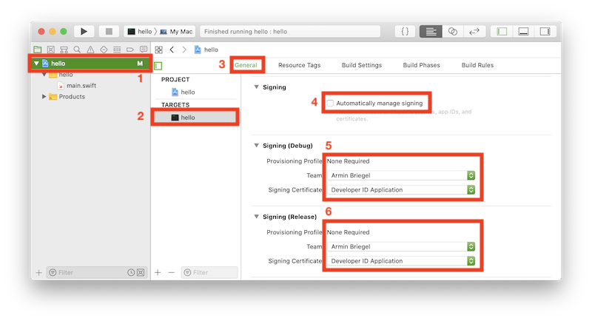592x321 pixels.
Task: Go back in editor history
Action: 172,50
